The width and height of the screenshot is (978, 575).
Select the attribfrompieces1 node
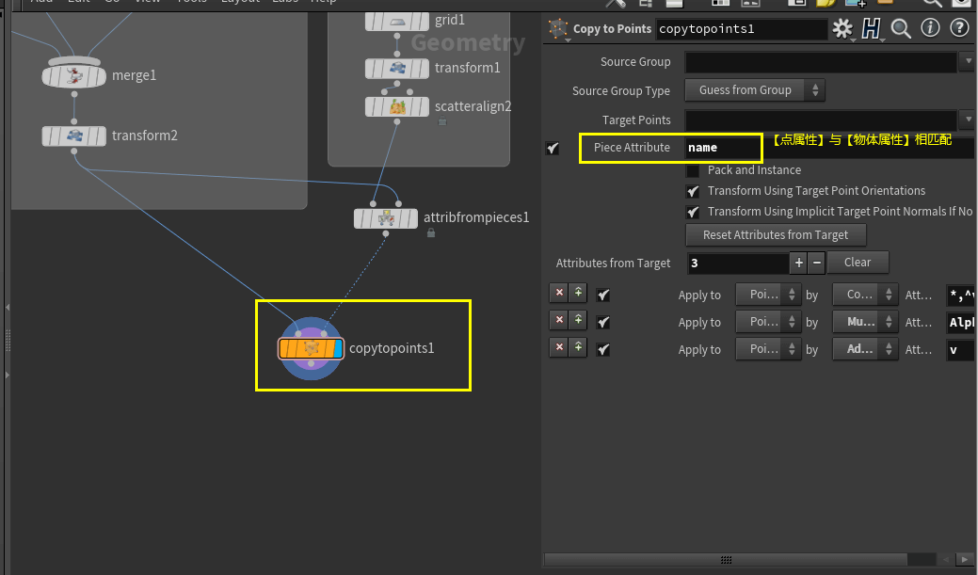click(386, 218)
